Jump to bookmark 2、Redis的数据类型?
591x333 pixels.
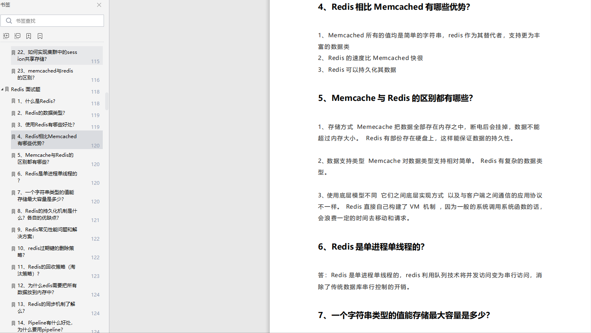click(x=41, y=113)
